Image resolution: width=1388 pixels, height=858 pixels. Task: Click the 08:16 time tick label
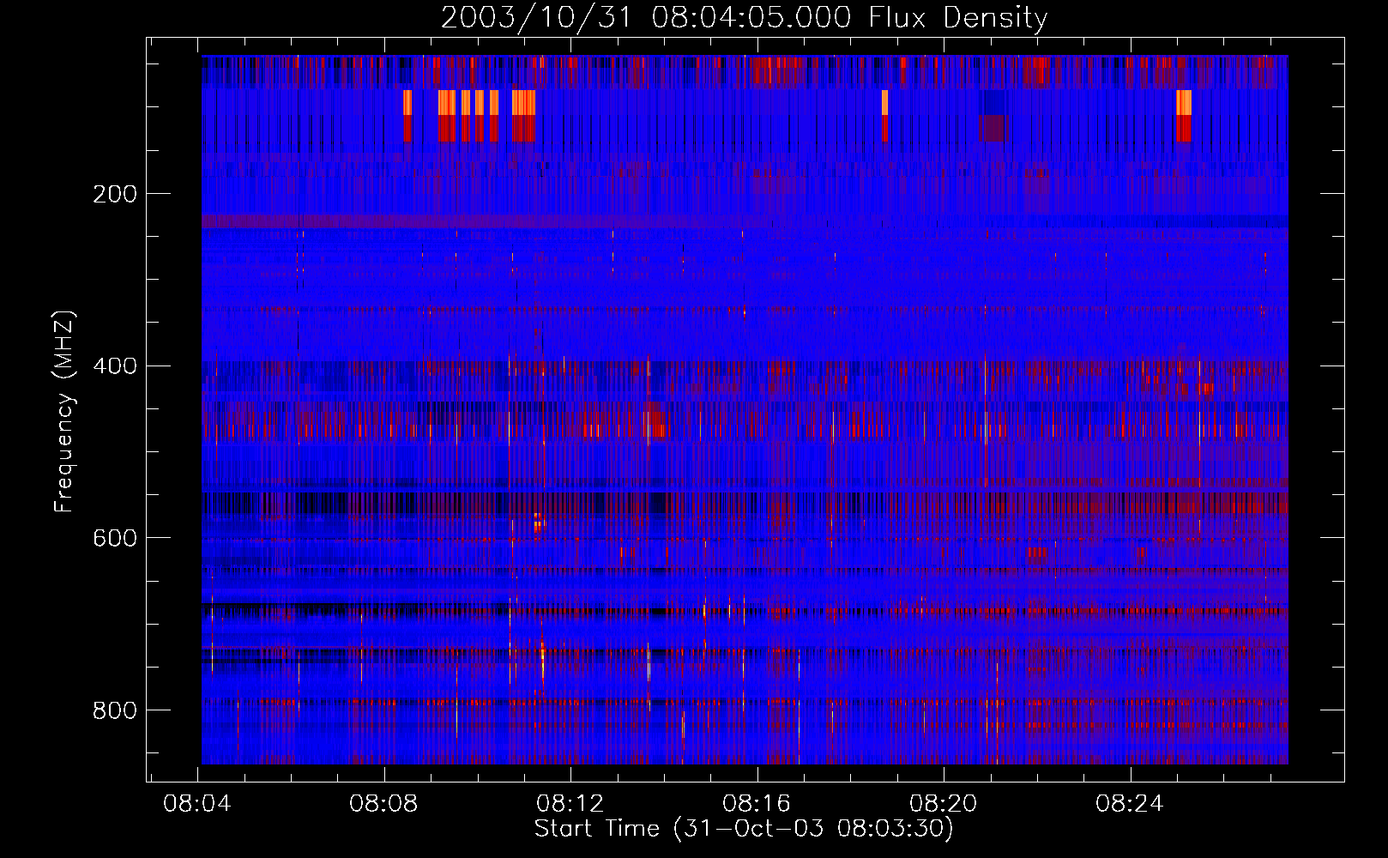(x=757, y=804)
